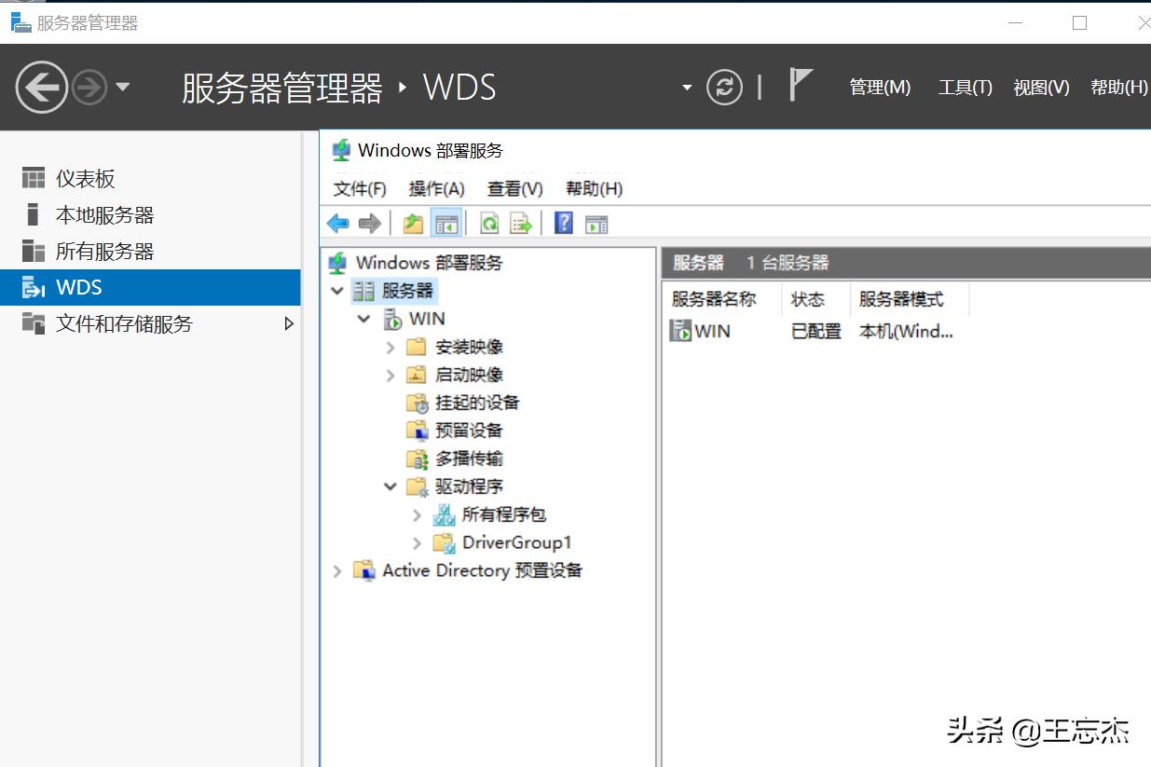Select the WIN server row in the server list
Viewport: 1151px width, 767px height.
coord(708,331)
